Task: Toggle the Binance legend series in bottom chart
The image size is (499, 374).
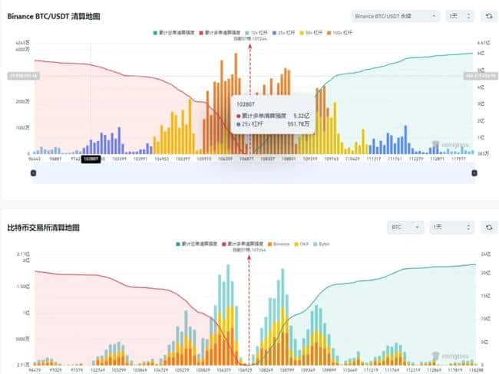Action: click(279, 244)
